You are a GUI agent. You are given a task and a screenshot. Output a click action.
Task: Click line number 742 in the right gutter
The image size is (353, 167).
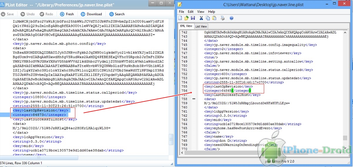pos(184,32)
